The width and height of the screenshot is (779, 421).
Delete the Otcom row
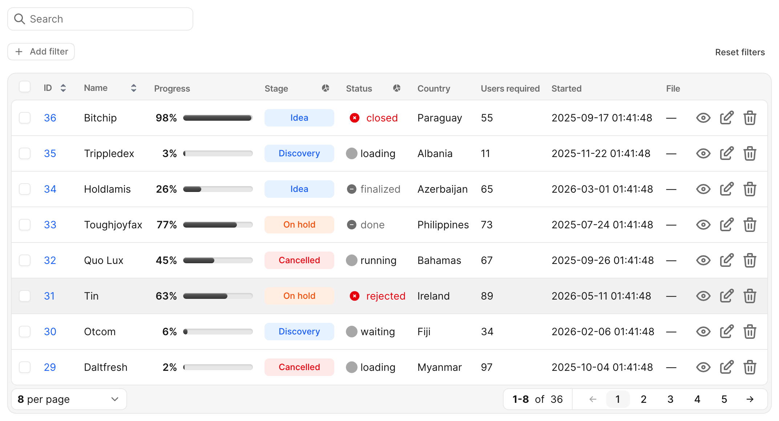[750, 332]
